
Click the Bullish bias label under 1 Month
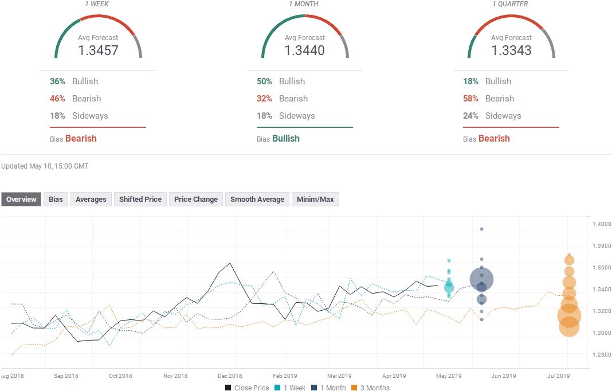[285, 138]
